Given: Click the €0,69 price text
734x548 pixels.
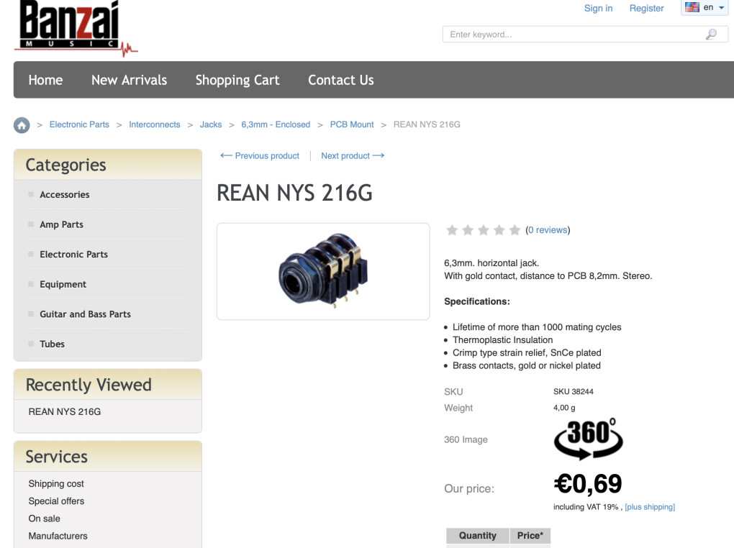Looking at the screenshot, I should 588,483.
